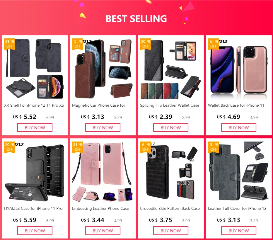This screenshot has height=240, width=273.
Task: Open the brown Magnetic Car Phone Case image
Action: pos(103,69)
